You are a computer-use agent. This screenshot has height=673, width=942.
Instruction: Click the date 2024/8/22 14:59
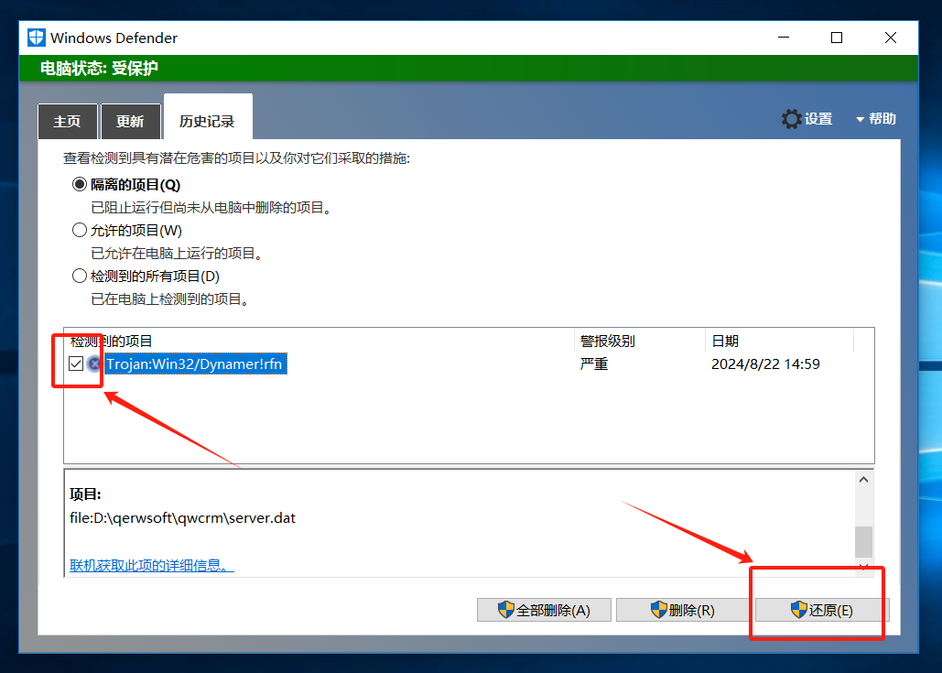click(x=765, y=364)
